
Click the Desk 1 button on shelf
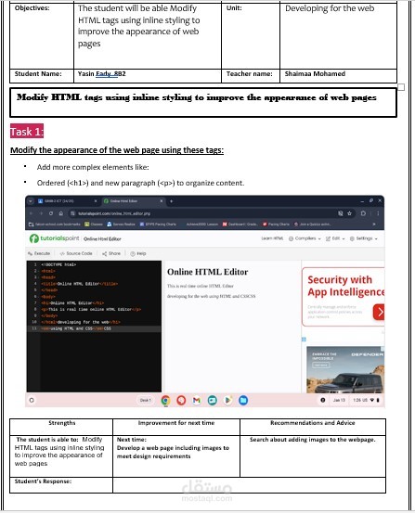[146, 400]
